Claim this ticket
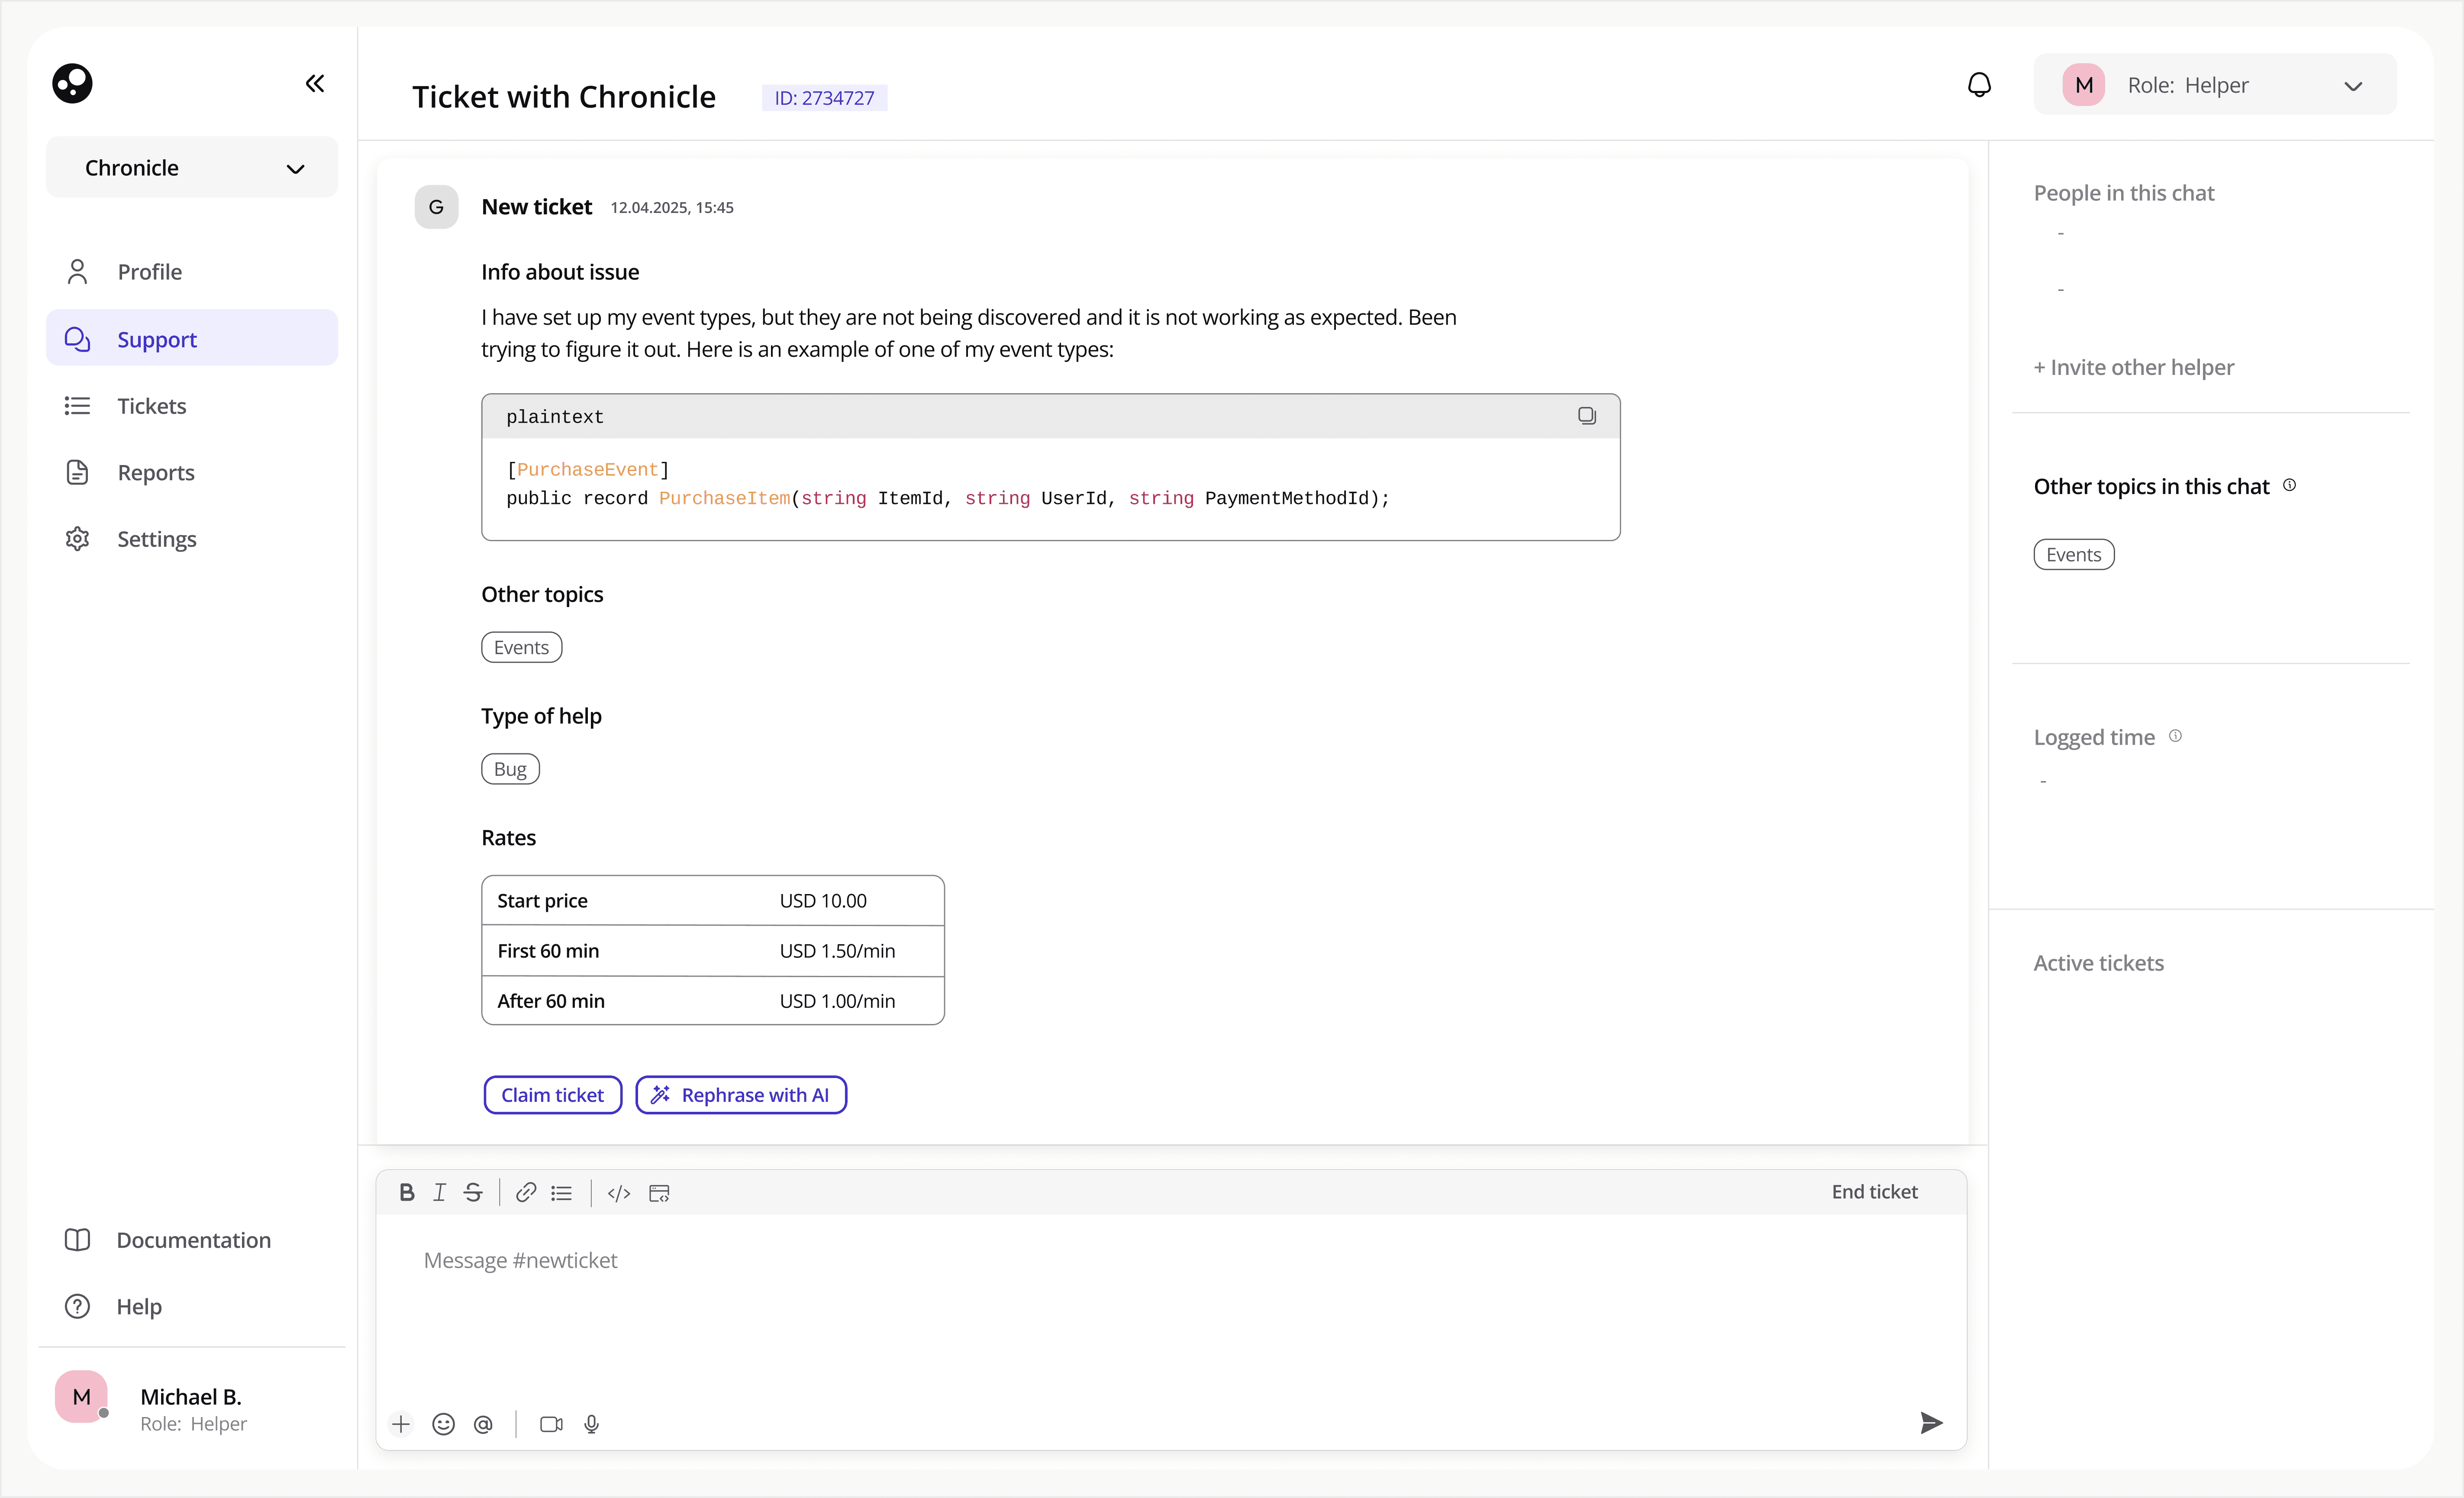The width and height of the screenshot is (2464, 1498). [553, 1095]
